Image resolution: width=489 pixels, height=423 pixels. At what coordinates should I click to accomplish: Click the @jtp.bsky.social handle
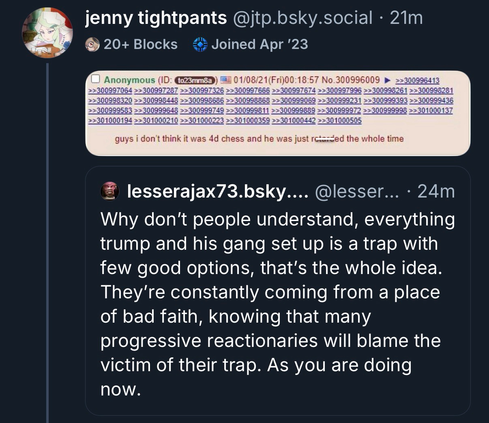(x=302, y=18)
